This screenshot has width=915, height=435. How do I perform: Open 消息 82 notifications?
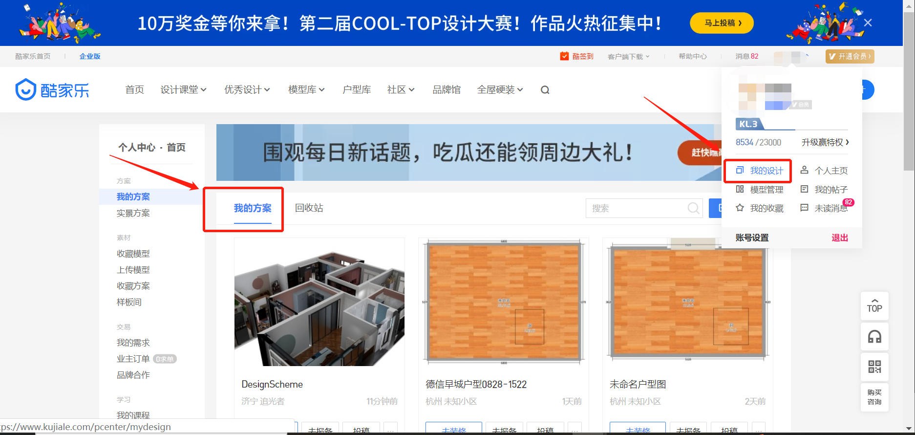pyautogui.click(x=747, y=56)
